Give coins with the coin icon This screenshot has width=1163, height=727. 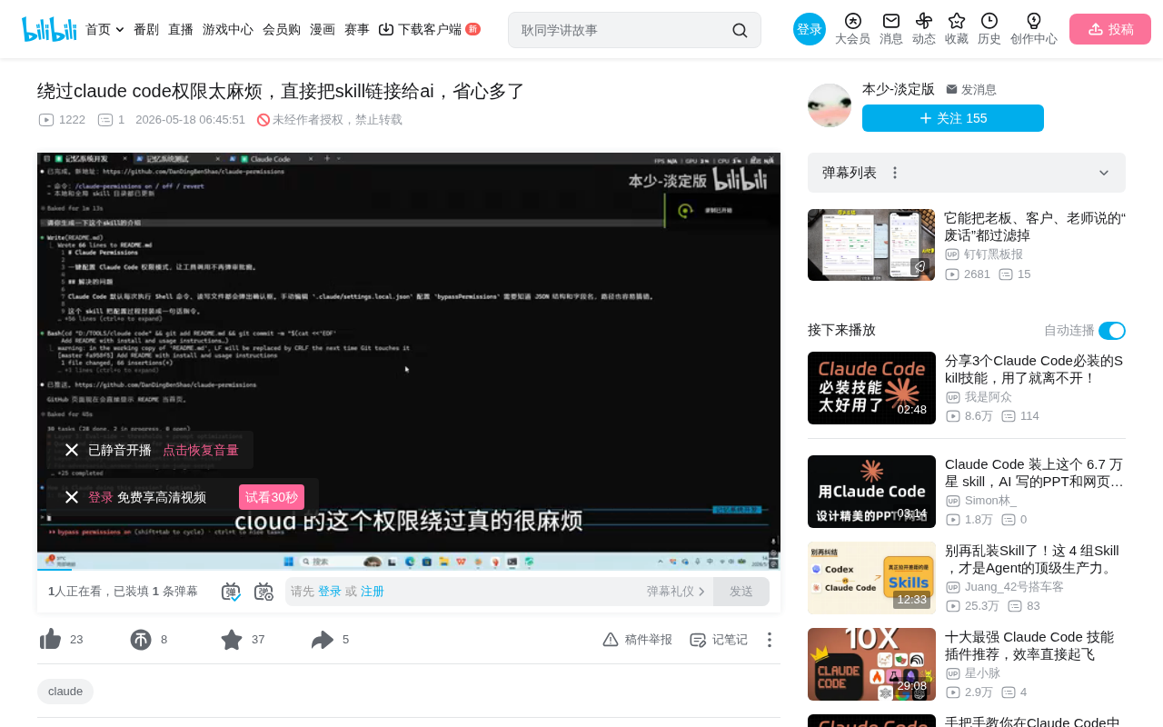point(141,640)
